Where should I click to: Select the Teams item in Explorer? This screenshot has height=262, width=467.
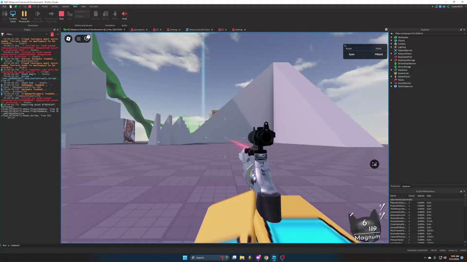[401, 80]
